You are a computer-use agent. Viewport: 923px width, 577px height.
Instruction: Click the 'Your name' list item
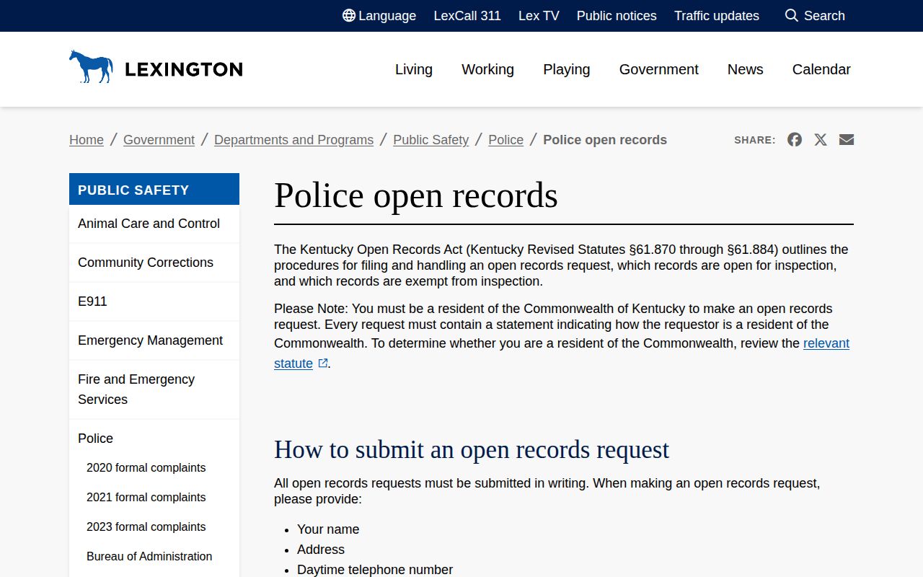point(328,529)
